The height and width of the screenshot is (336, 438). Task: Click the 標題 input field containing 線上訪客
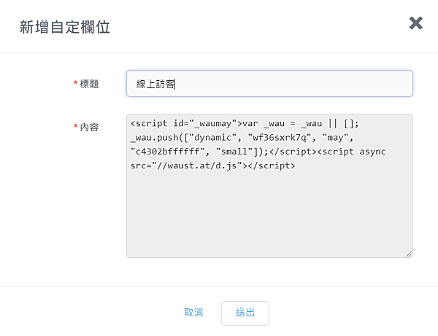coord(269,84)
